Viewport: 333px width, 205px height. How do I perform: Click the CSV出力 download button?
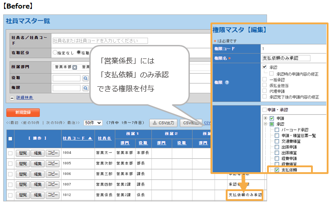(163, 122)
